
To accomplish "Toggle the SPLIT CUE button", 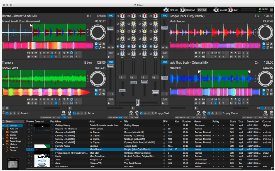I will [x=202, y=10].
